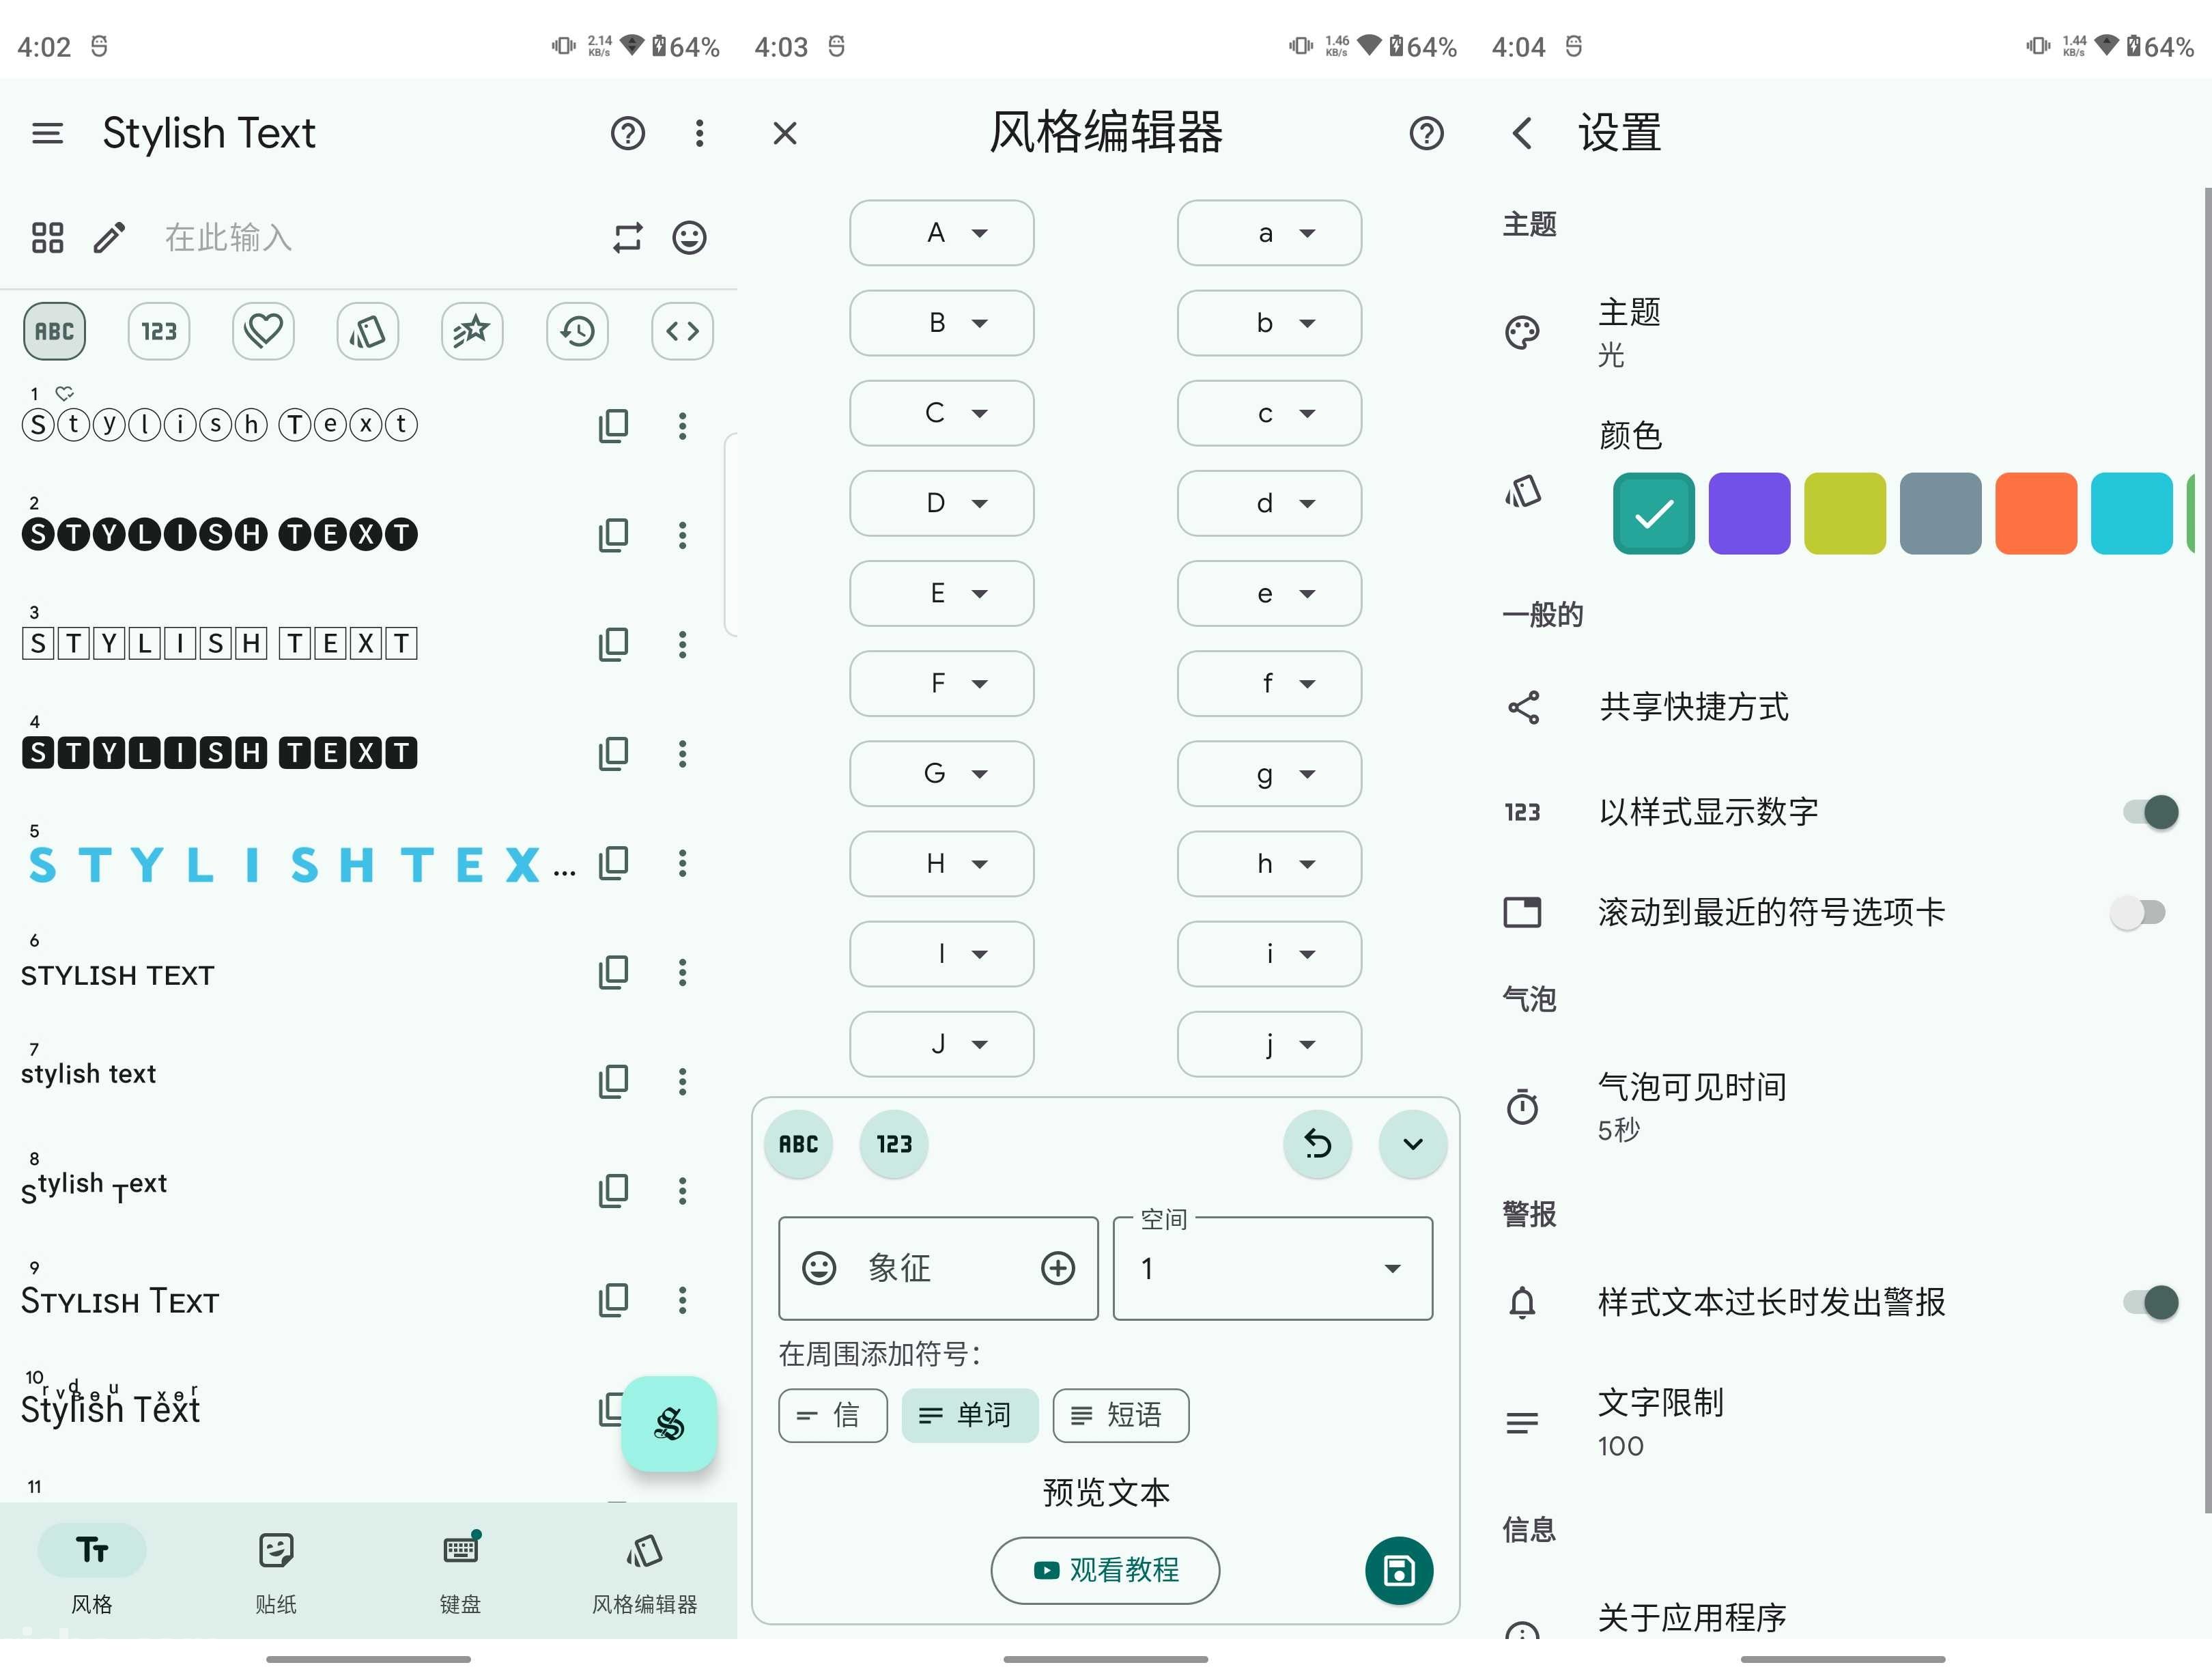Switch to 123 filter chip in Stylish Text
Viewport: 2212px width, 1680px height.
click(159, 331)
